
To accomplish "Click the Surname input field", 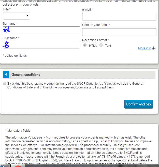I will coord(41,30).
